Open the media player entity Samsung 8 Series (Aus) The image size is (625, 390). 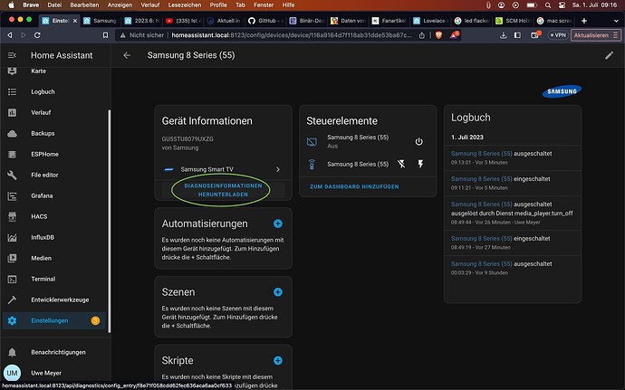tap(358, 141)
